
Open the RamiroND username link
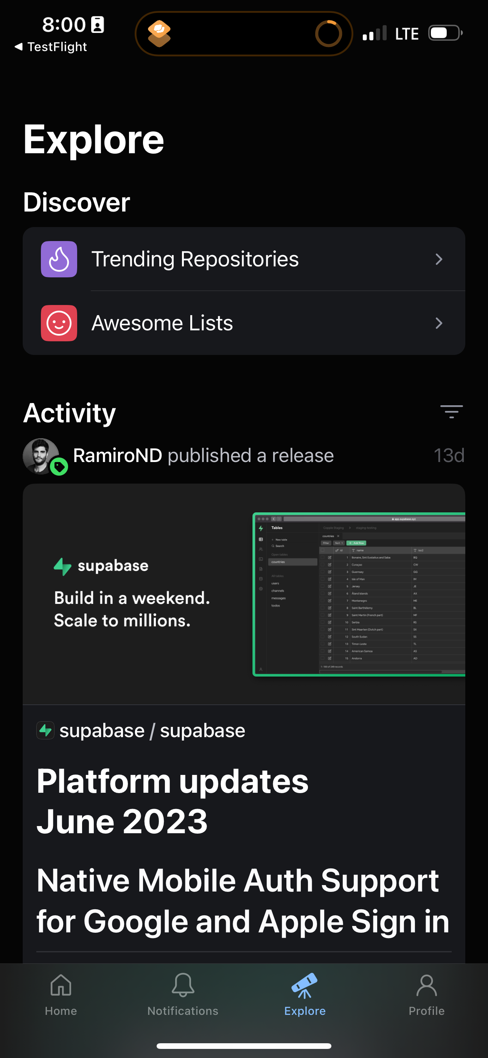tap(118, 456)
